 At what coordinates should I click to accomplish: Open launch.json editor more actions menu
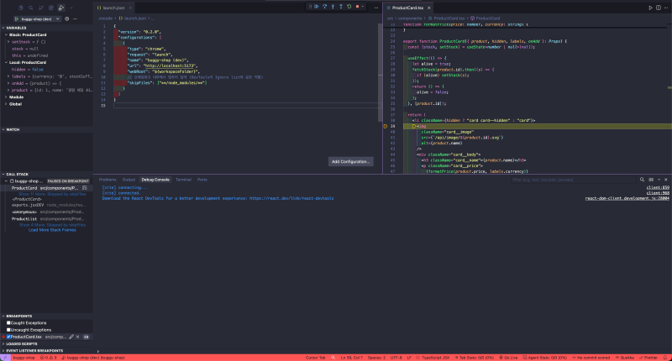tap(376, 8)
